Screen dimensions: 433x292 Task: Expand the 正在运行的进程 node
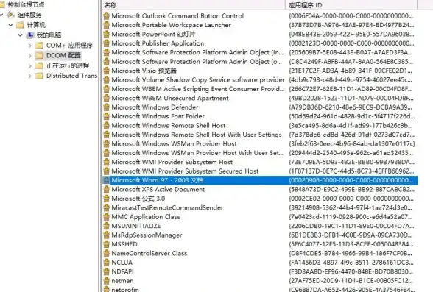(x=29, y=65)
